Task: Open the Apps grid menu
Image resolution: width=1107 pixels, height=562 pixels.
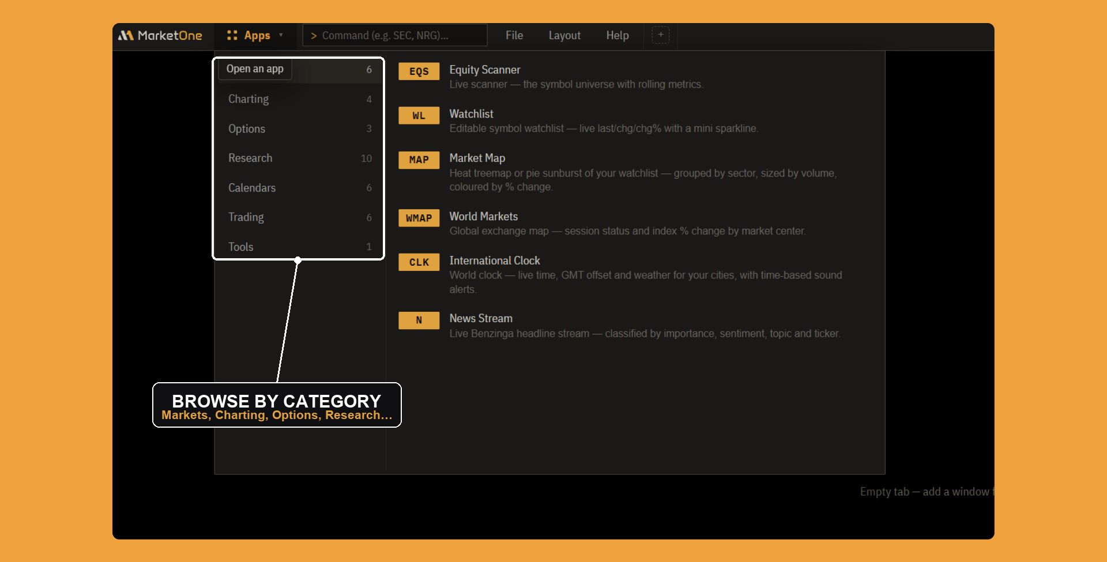Action: 255,36
